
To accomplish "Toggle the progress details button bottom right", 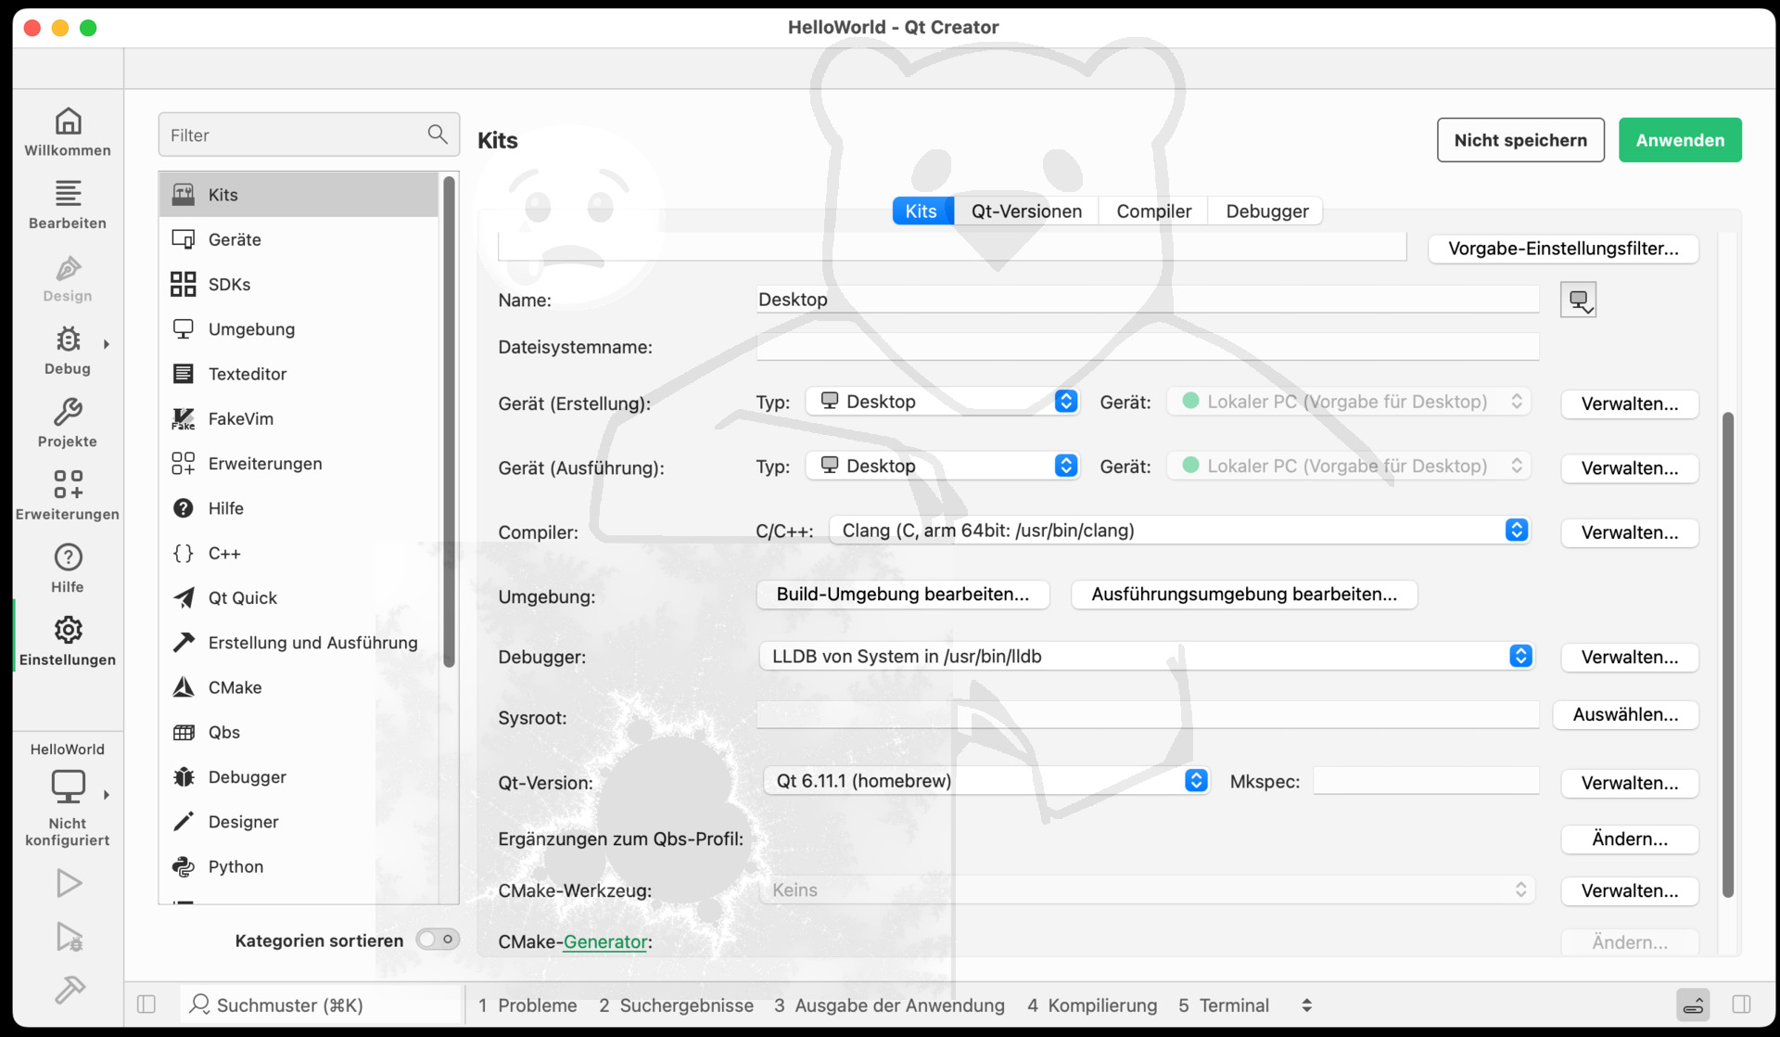I will point(1693,1005).
